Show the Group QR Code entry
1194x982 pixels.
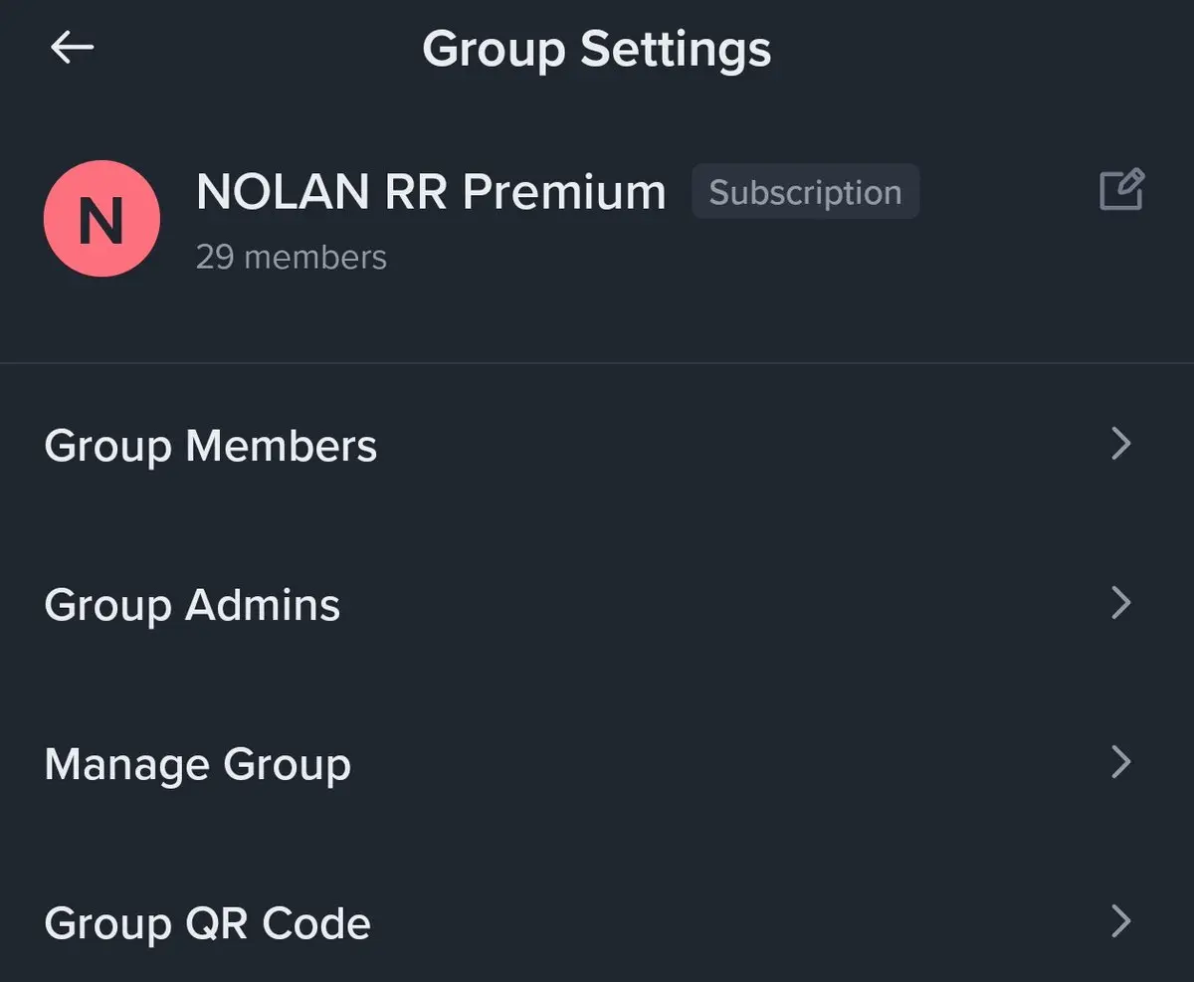[207, 923]
